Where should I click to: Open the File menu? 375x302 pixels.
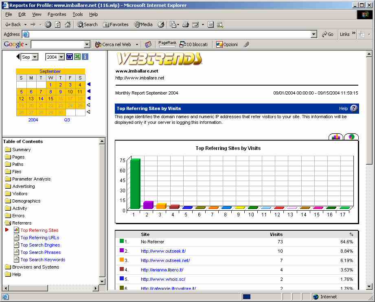(x=9, y=14)
